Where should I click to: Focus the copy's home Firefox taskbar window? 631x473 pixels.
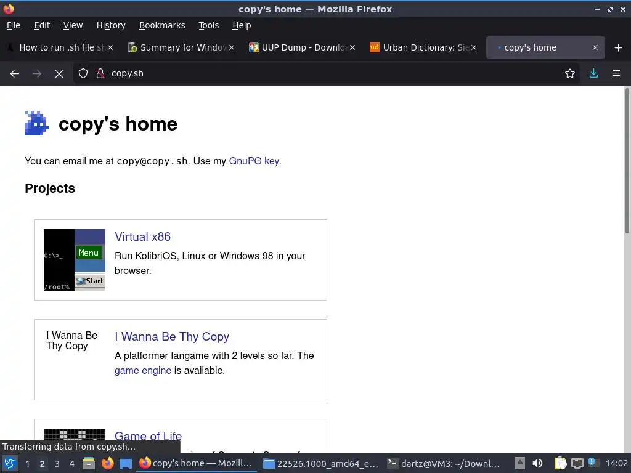pyautogui.click(x=196, y=464)
